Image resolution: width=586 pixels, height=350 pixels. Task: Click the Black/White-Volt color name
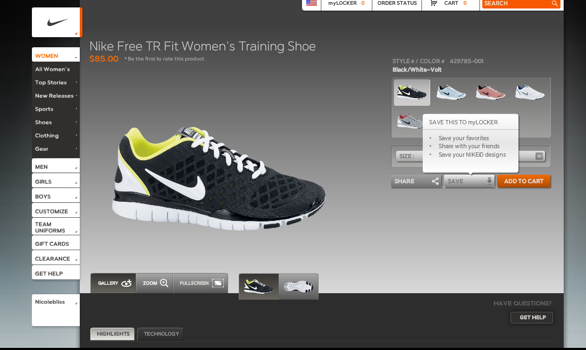tap(417, 70)
